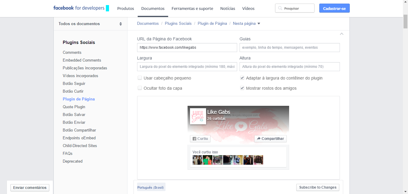Go to the Notícias section
Image resolution: width=408 pixels, height=194 pixels.
(228, 8)
